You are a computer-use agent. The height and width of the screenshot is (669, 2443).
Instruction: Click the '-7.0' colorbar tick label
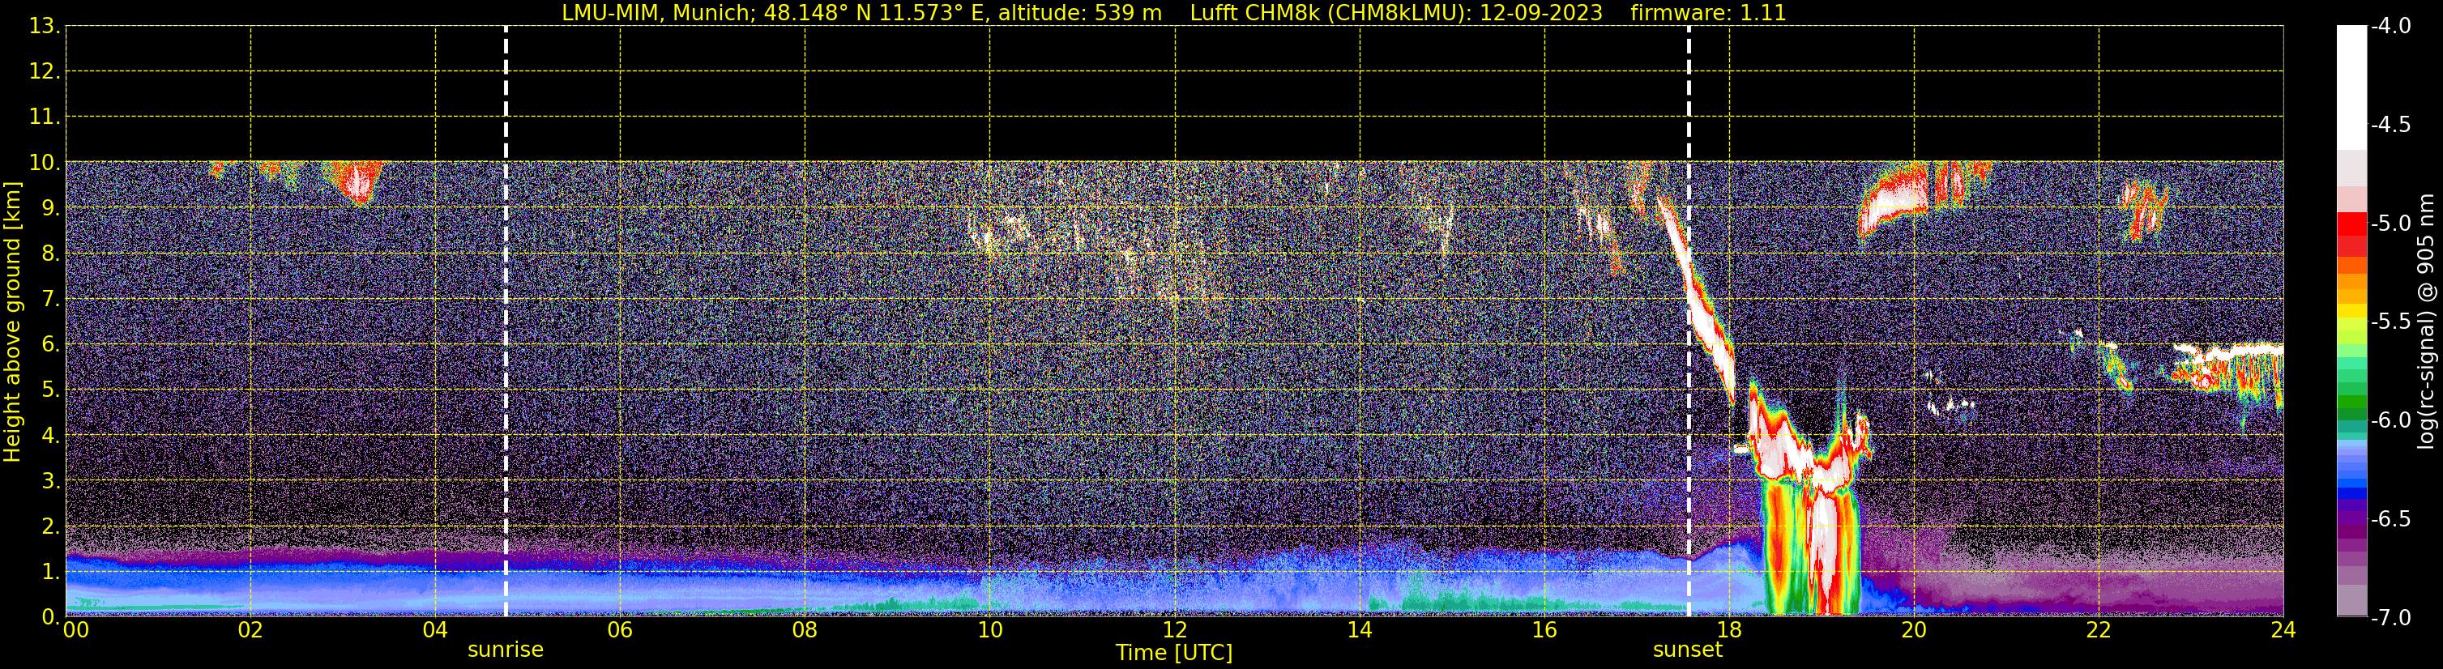(2390, 618)
